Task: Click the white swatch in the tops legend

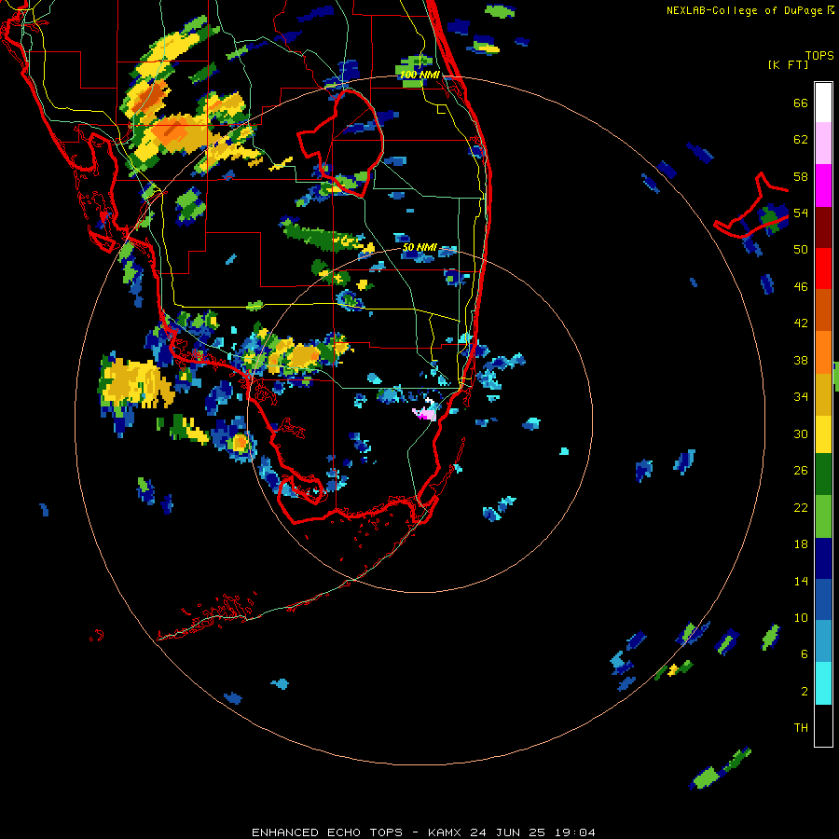Action: click(823, 103)
